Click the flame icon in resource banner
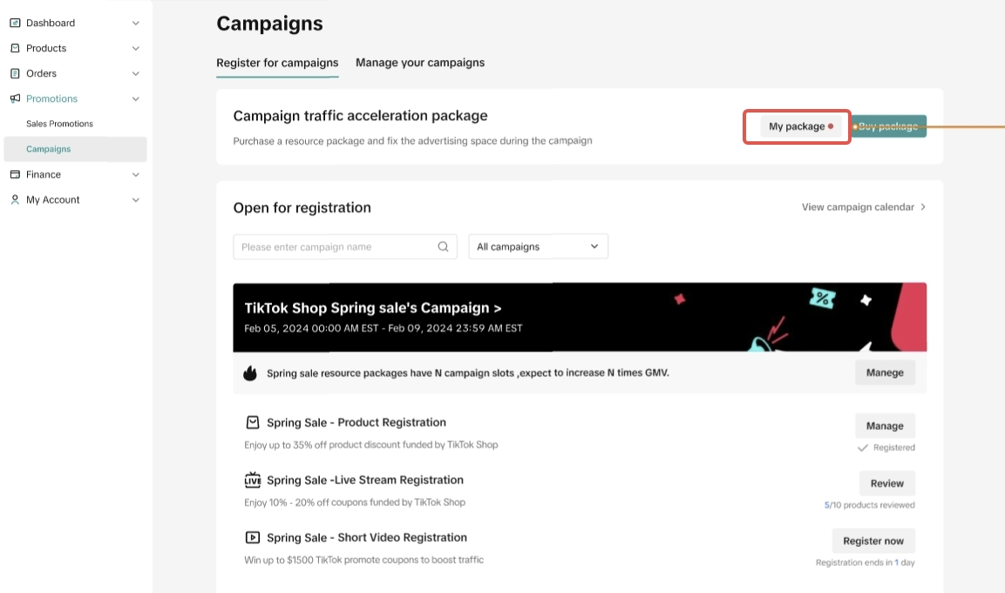1005x593 pixels. click(250, 373)
